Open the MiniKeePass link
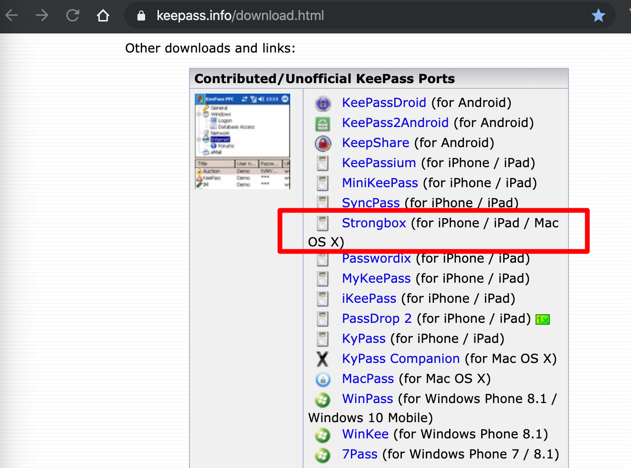This screenshot has width=631, height=468. pyautogui.click(x=380, y=183)
